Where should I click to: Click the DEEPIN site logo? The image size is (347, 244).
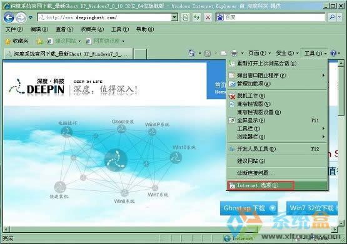point(37,87)
